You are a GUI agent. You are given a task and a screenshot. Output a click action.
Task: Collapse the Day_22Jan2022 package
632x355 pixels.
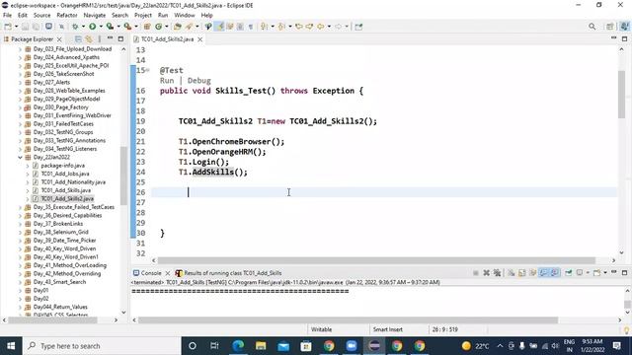click(20, 158)
